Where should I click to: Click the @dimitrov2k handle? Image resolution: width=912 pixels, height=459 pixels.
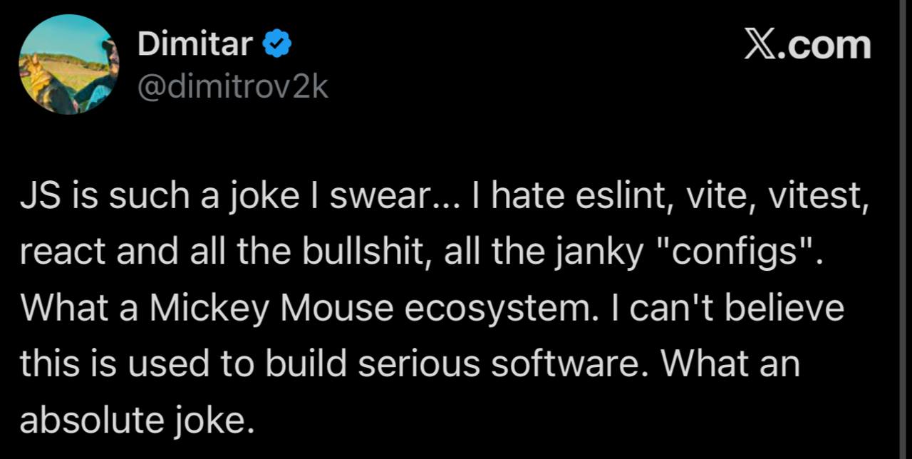(x=232, y=87)
